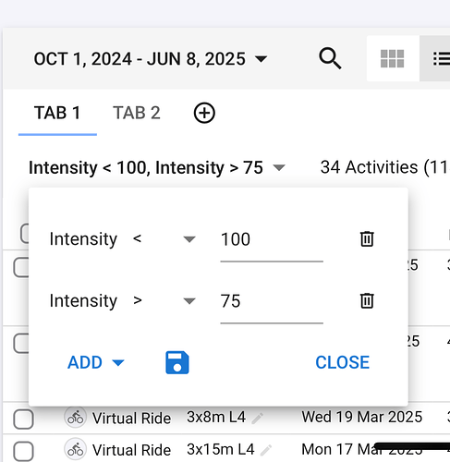The height and width of the screenshot is (462, 450).
Task: Tick checkbox for 3x8m L4 Virtual Ride
Action: click(24, 419)
